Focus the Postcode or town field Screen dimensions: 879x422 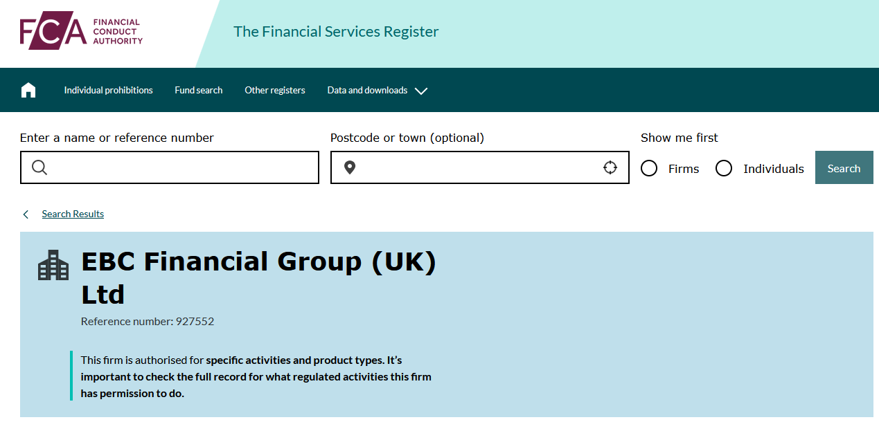[478, 167]
